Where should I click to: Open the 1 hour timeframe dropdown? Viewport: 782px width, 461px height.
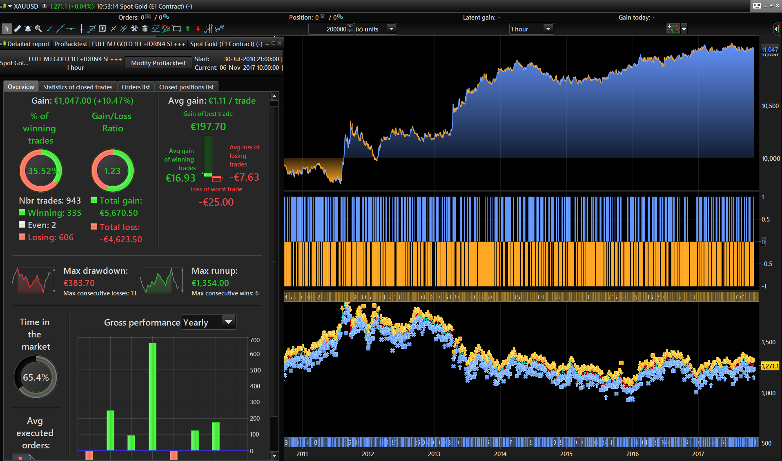(x=548, y=29)
